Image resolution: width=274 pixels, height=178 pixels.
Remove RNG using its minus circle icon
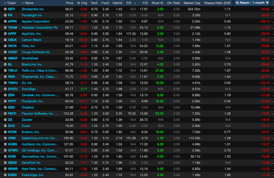click(5, 77)
